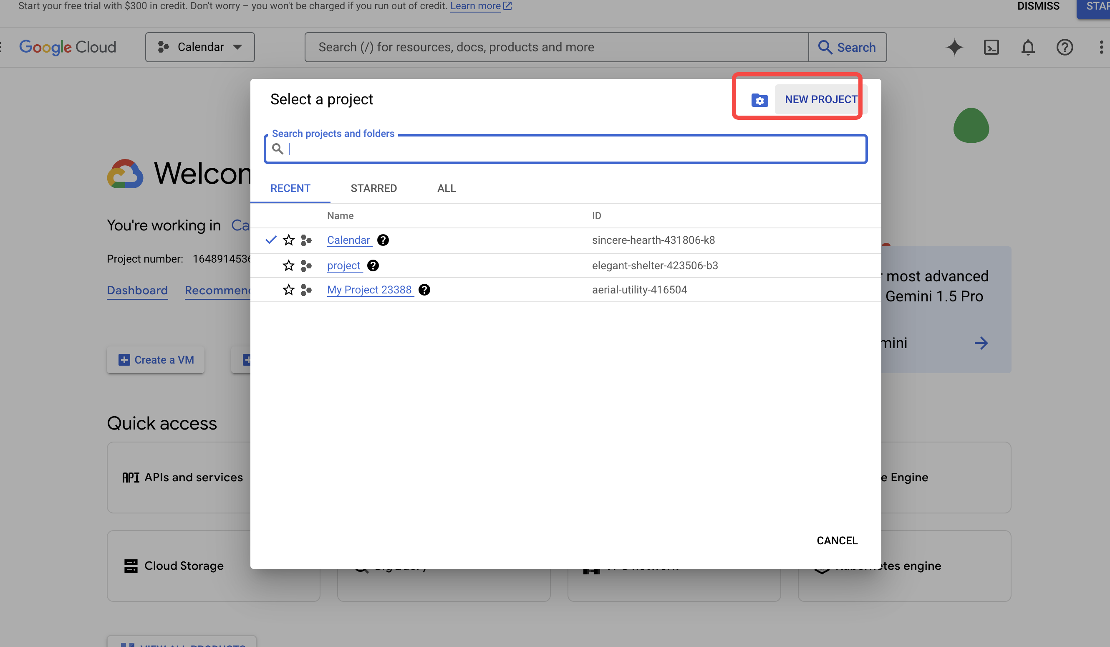Click the Name column header
Viewport: 1110px width, 647px height.
pyautogui.click(x=340, y=215)
